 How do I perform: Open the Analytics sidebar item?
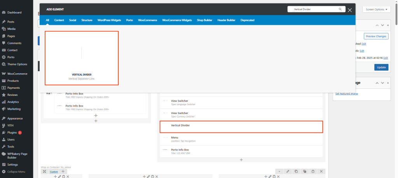tap(13, 102)
